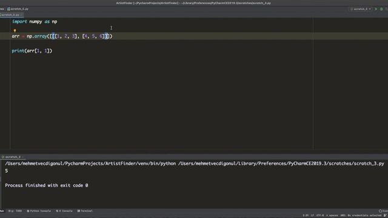The width and height of the screenshot is (388, 218).
Task: Click the yellow intention lightbulb icon
Action: click(x=15, y=31)
